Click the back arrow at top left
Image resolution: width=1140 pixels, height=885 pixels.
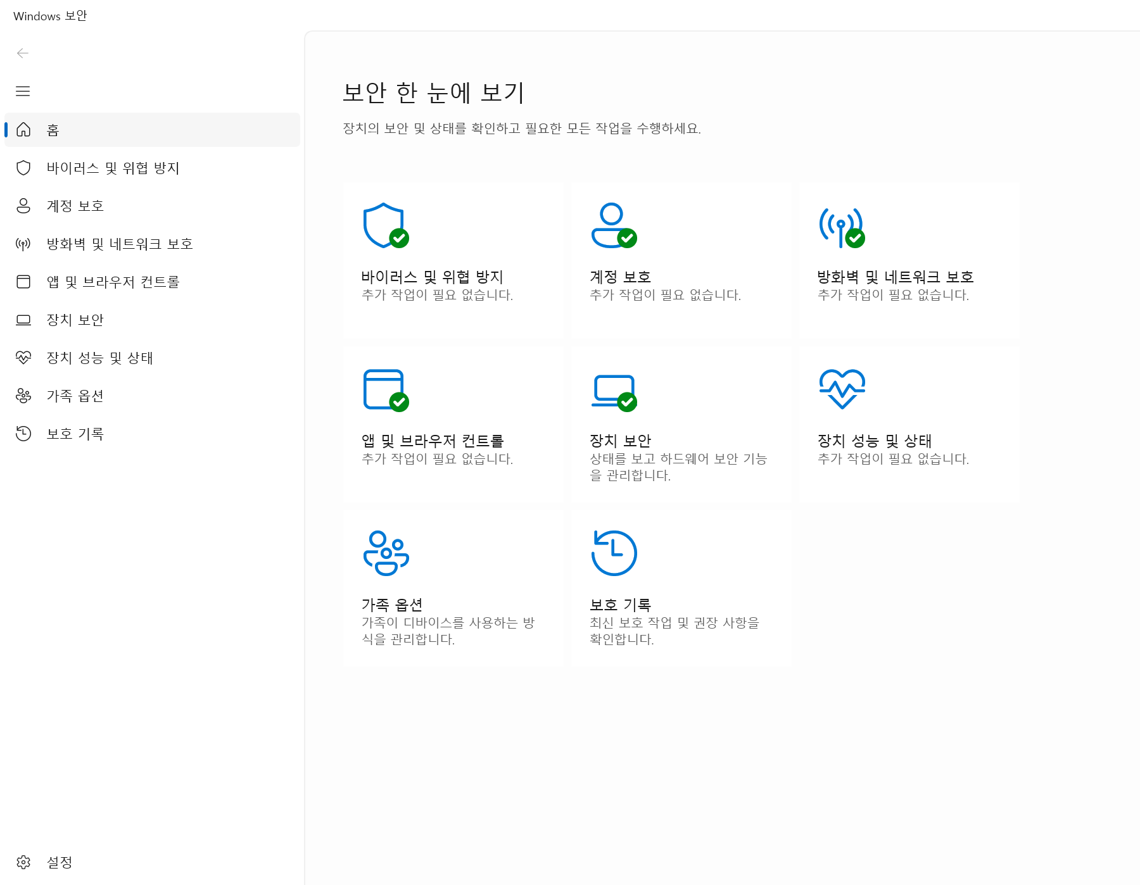click(23, 53)
